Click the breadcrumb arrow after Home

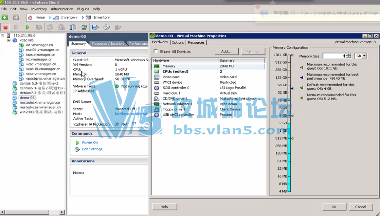[50, 17]
